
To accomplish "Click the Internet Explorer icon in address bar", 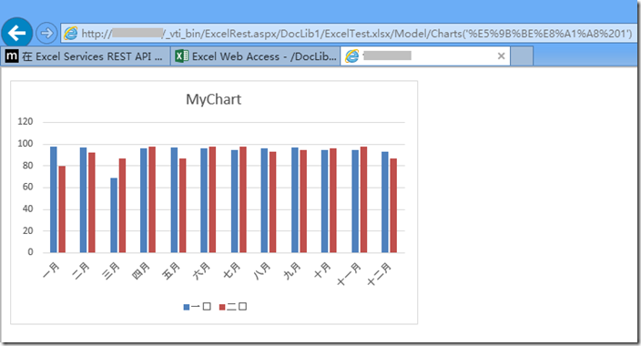I will click(x=71, y=33).
